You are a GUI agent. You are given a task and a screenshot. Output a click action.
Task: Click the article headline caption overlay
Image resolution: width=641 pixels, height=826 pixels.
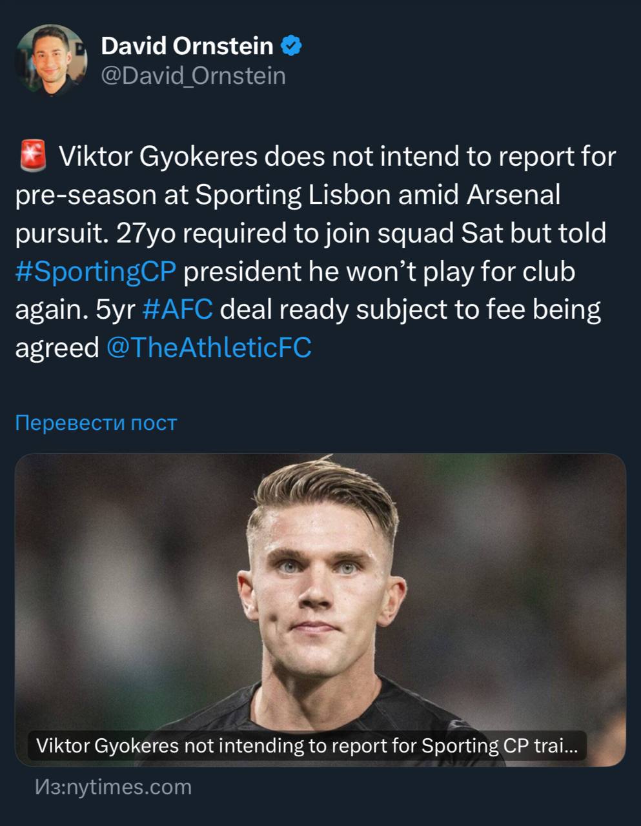pos(307,746)
